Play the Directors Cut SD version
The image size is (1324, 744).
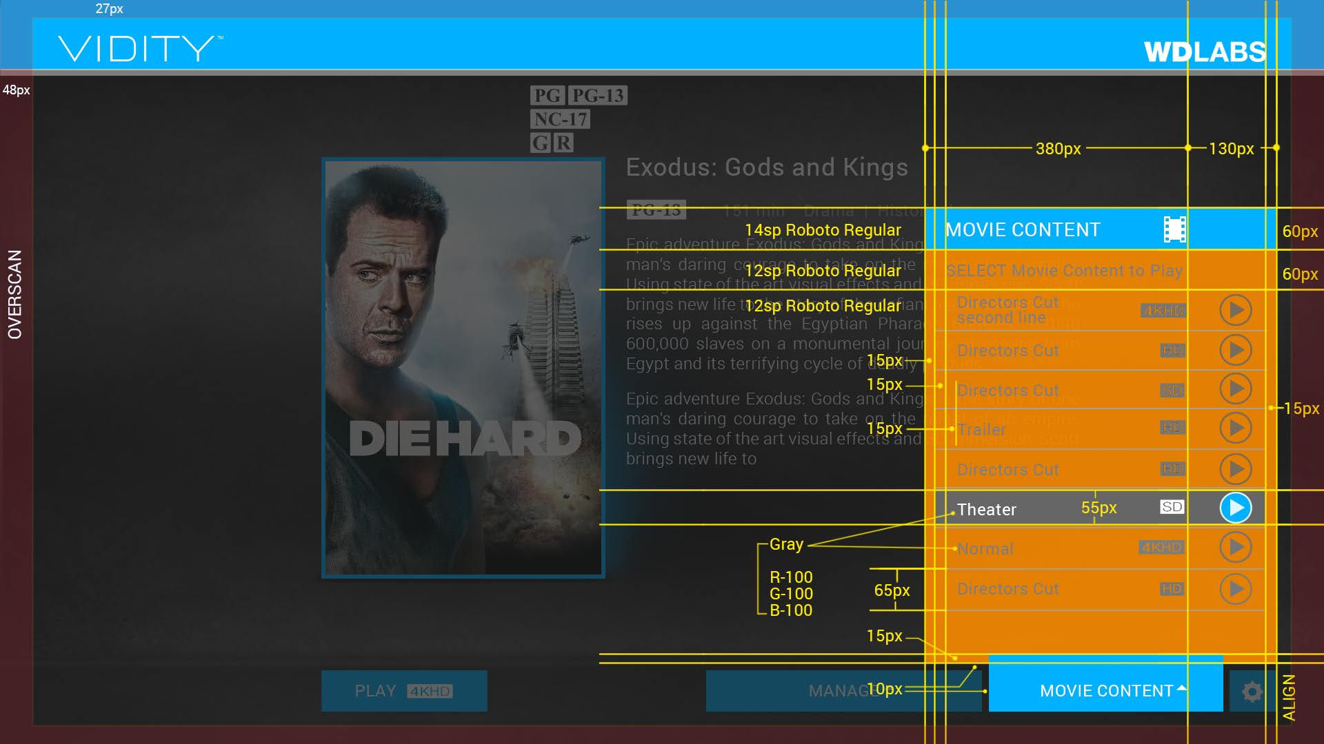1235,389
